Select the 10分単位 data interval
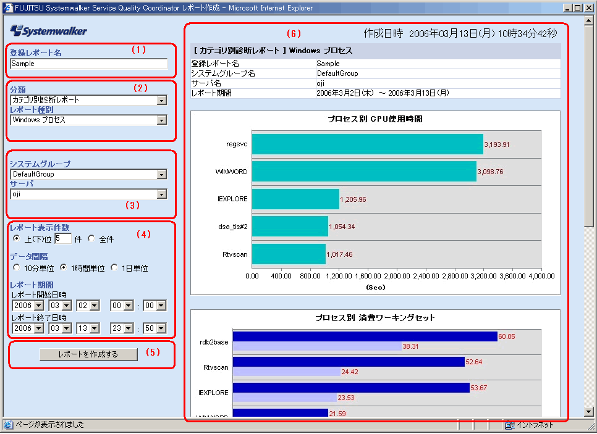Screen dimensions: 597x434 pos(16,267)
